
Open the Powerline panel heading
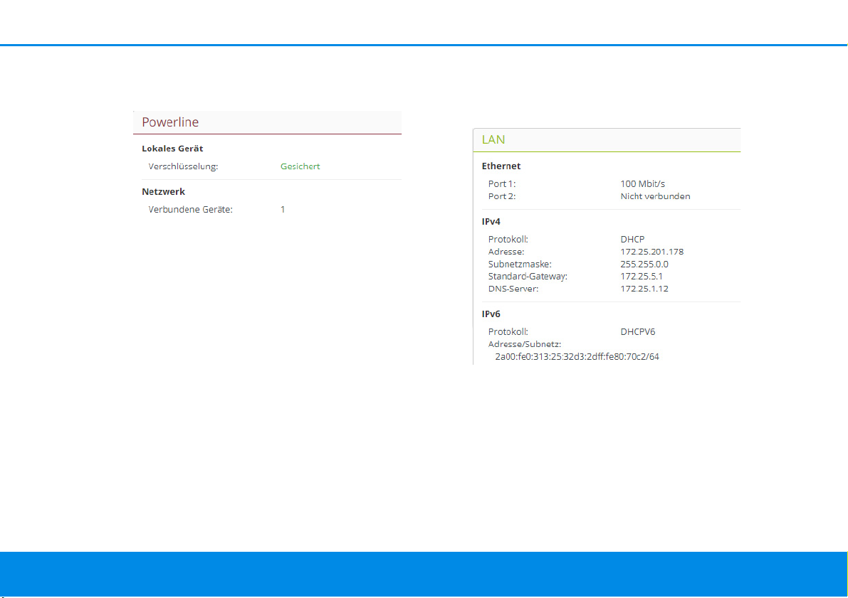170,122
